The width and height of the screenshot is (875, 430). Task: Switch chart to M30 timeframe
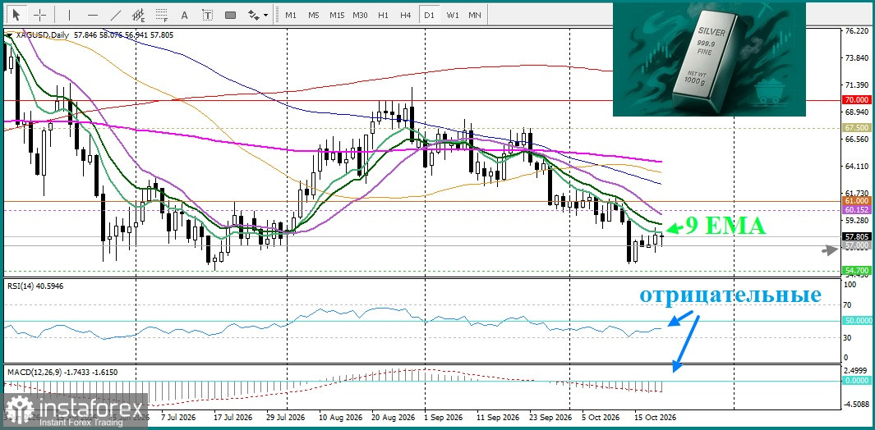[360, 15]
